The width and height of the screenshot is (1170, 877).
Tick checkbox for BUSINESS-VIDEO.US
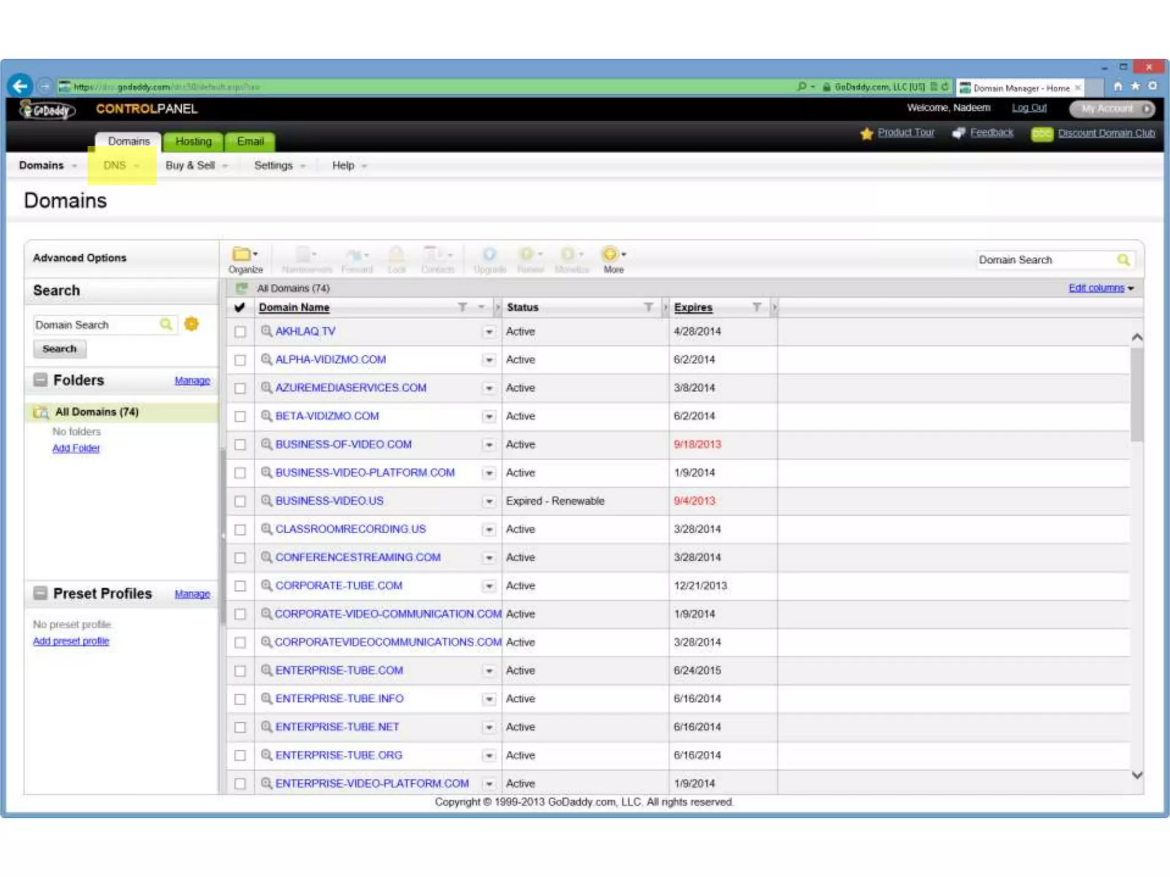pos(240,501)
